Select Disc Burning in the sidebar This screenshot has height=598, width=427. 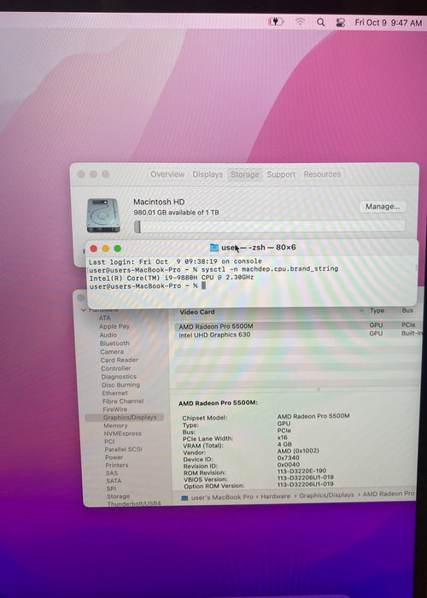(x=121, y=384)
